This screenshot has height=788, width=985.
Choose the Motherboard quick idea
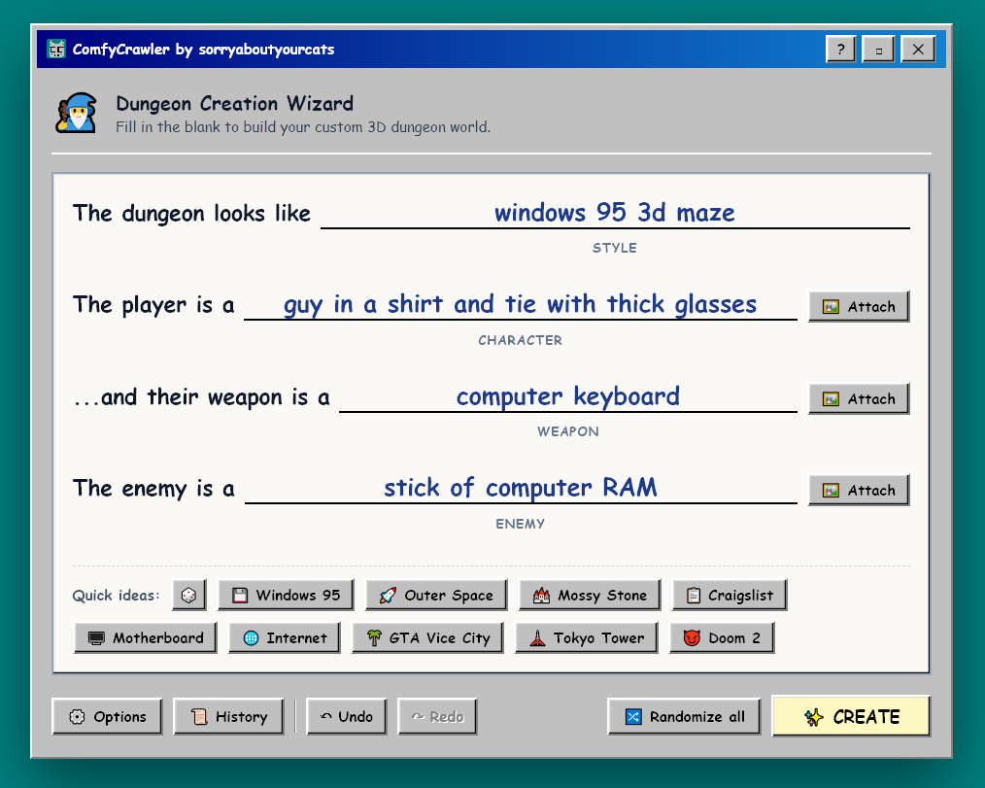[x=145, y=637]
